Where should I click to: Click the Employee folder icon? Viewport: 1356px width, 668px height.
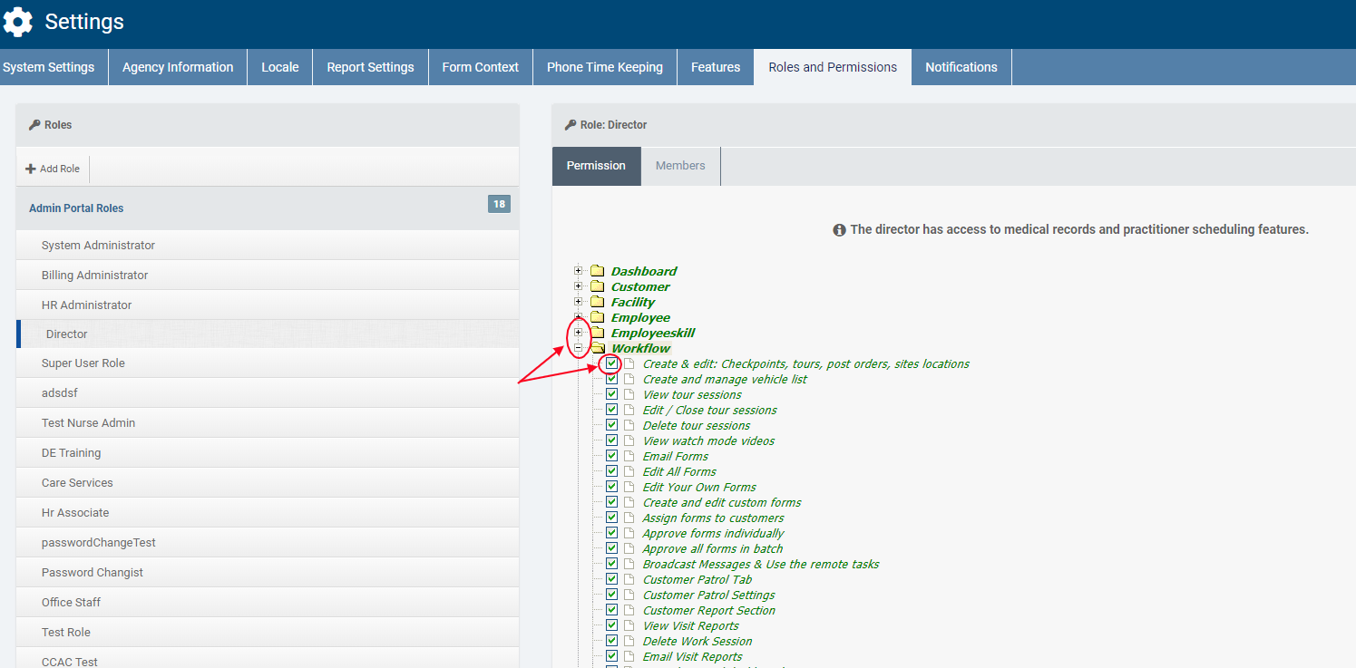597,317
